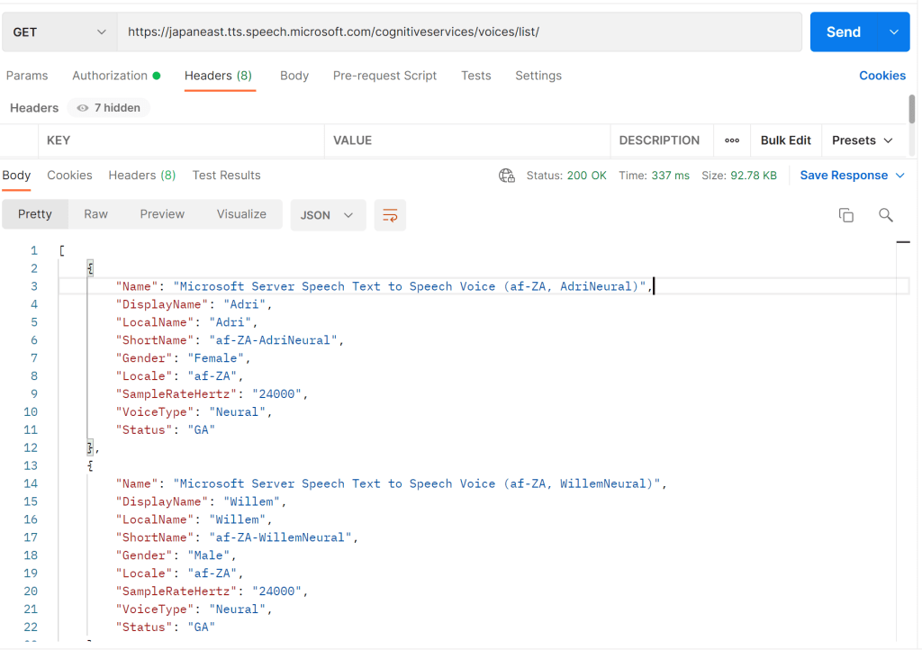Click the request URL input field
This screenshot has height=650, width=922.
point(459,32)
